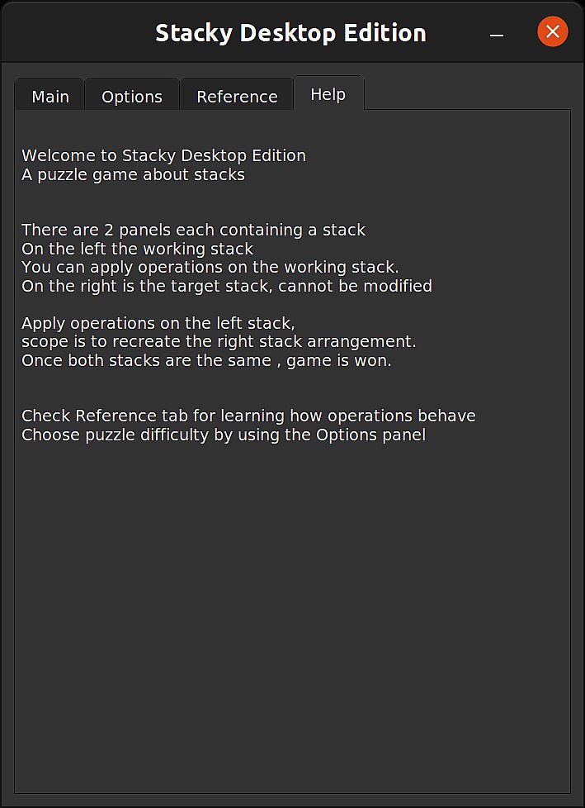Click 'You can apply operations' help line
This screenshot has width=585, height=808.
coord(210,267)
